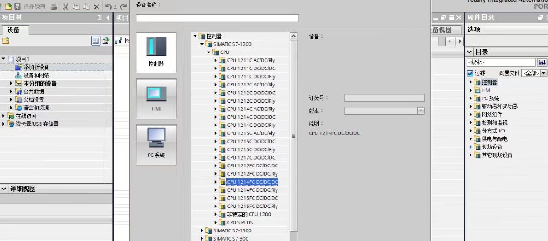Screen dimensions: 548x241
Task: Click the copy icon in the toolbar
Action: click(x=76, y=6)
